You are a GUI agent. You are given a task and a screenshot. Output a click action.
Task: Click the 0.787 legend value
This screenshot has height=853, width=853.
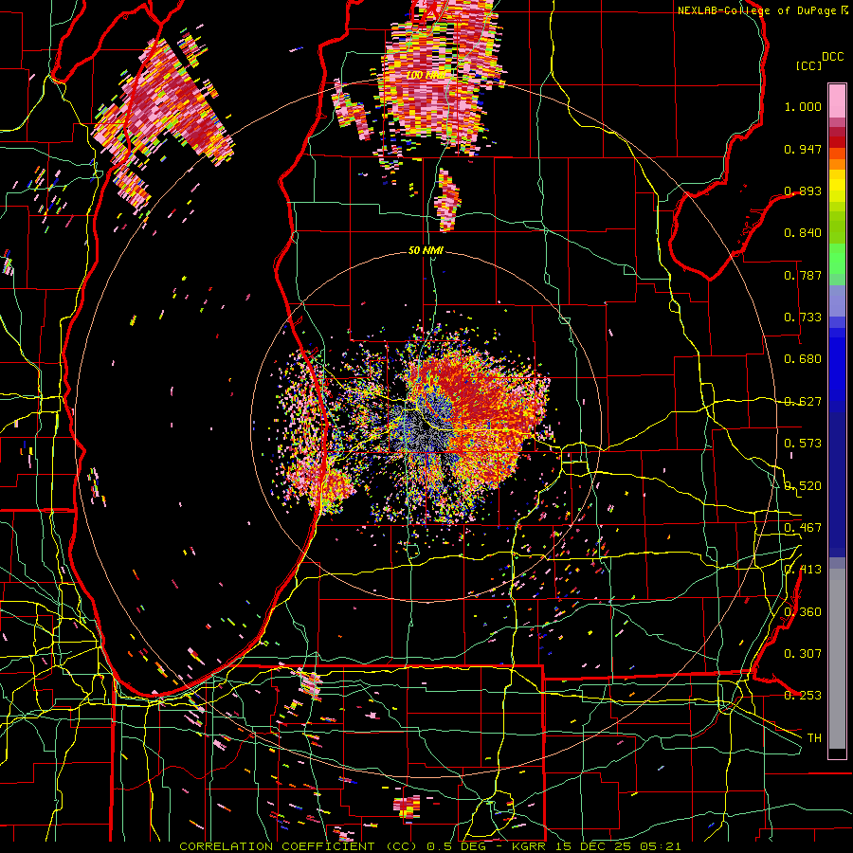[x=803, y=275]
